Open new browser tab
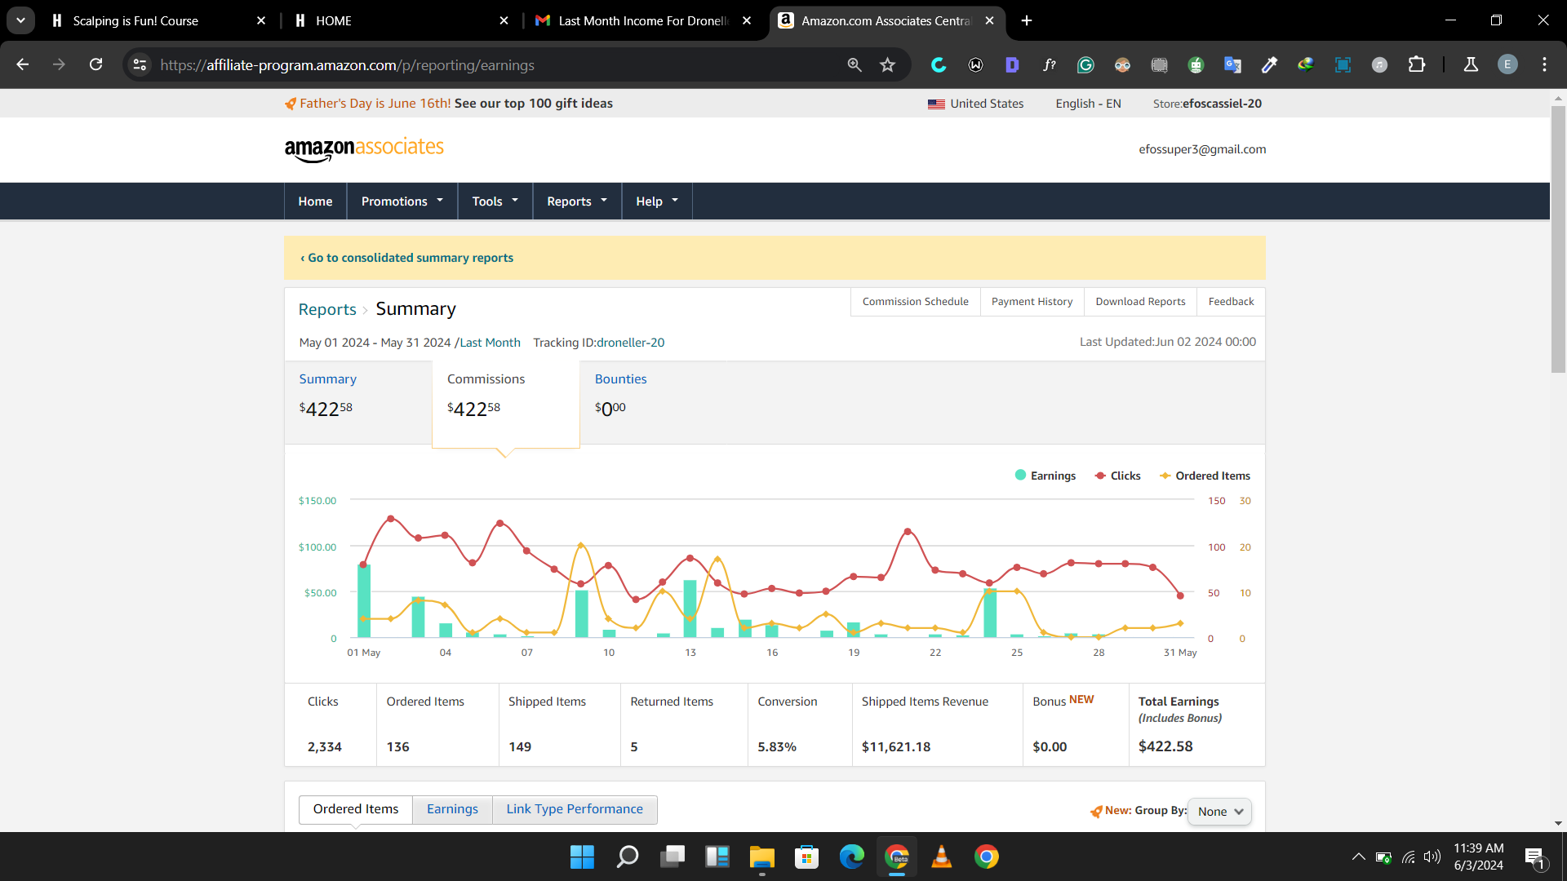 click(1027, 20)
